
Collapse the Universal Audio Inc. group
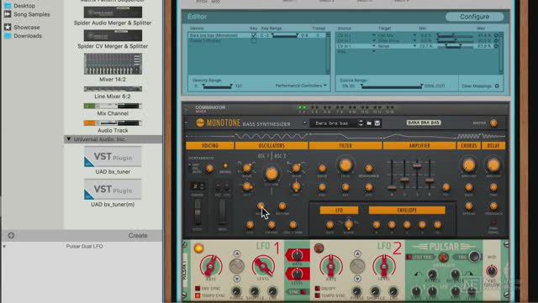(69, 139)
